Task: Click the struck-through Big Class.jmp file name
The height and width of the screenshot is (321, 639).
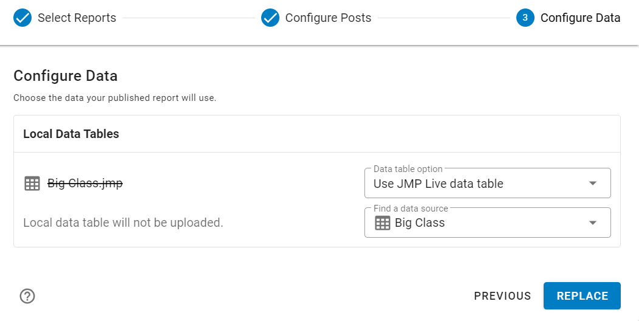Action: click(85, 184)
